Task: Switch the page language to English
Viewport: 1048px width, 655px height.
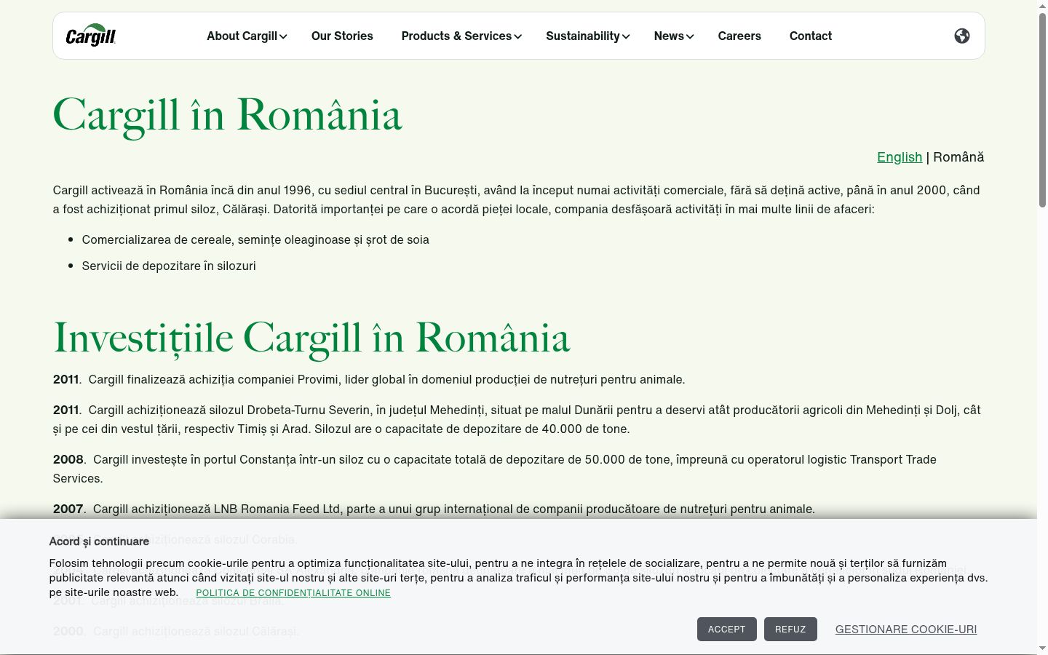Action: coord(900,157)
